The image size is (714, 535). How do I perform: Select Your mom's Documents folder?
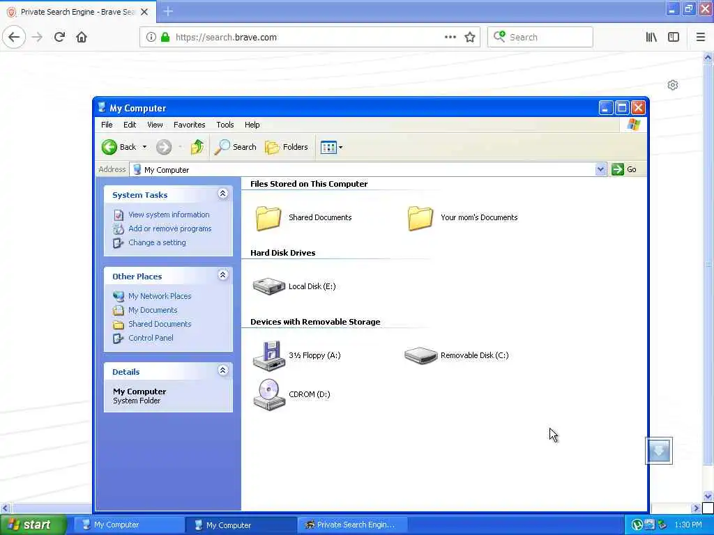click(x=462, y=217)
